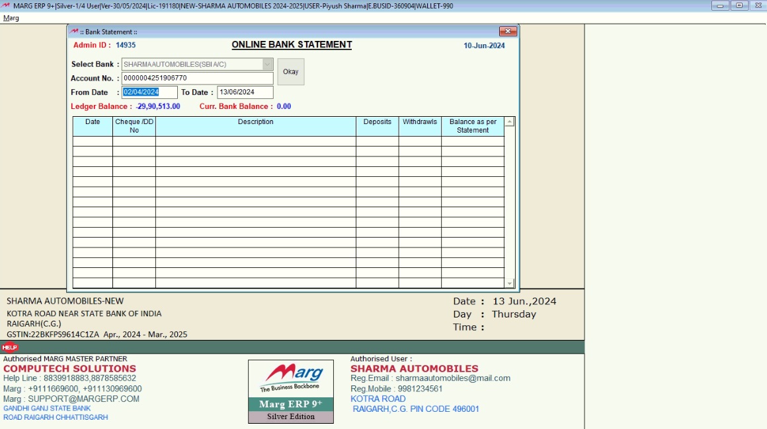The height and width of the screenshot is (429, 767).
Task: Click the SHARMA AUTOMOBILES authorised user name
Action: coord(415,369)
